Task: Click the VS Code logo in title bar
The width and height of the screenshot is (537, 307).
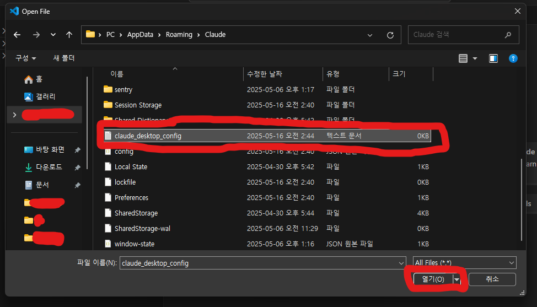Action: 14,11
